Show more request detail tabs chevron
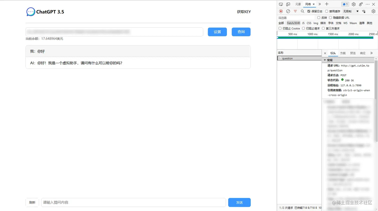The width and height of the screenshot is (378, 211). click(x=371, y=53)
